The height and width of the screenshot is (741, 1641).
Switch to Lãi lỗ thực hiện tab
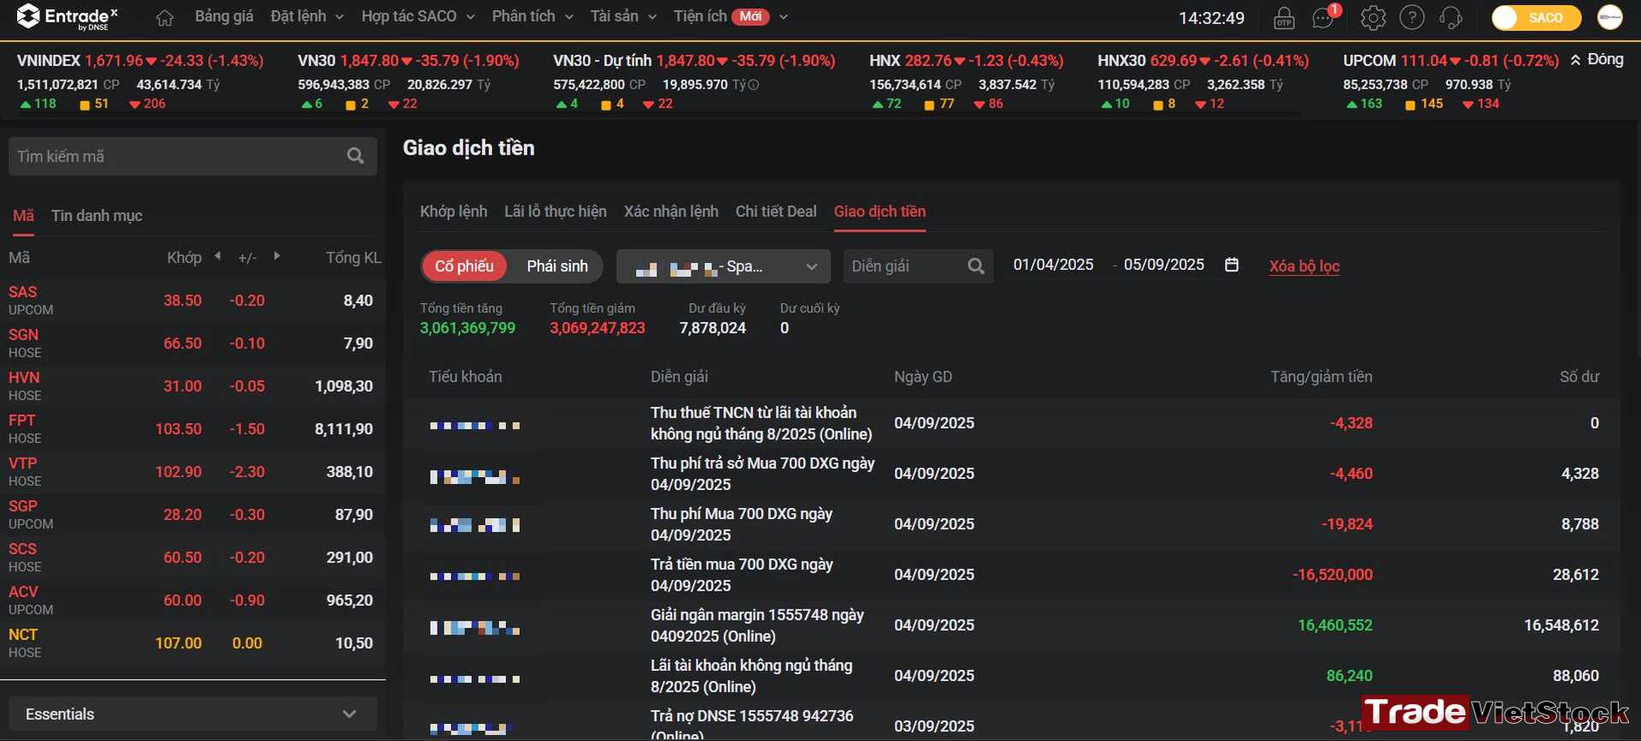556,212
